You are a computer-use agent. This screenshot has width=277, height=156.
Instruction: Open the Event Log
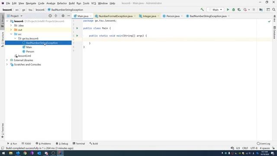coord(264,143)
